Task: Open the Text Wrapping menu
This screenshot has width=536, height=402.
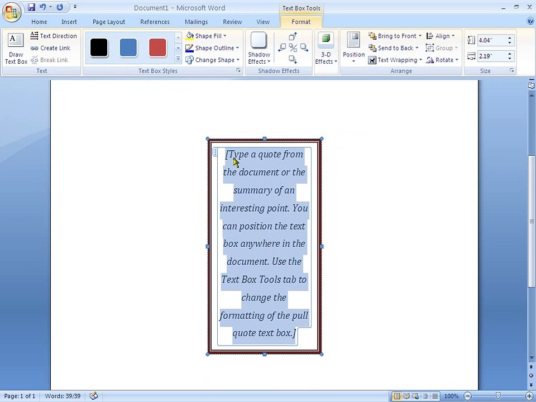Action: coord(395,60)
